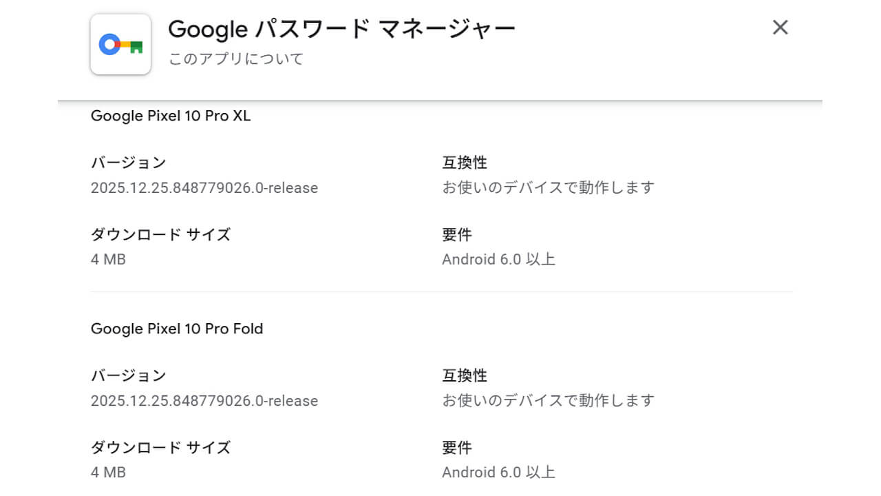Select the blue circle in the app icon
The image size is (881, 496).
111,43
